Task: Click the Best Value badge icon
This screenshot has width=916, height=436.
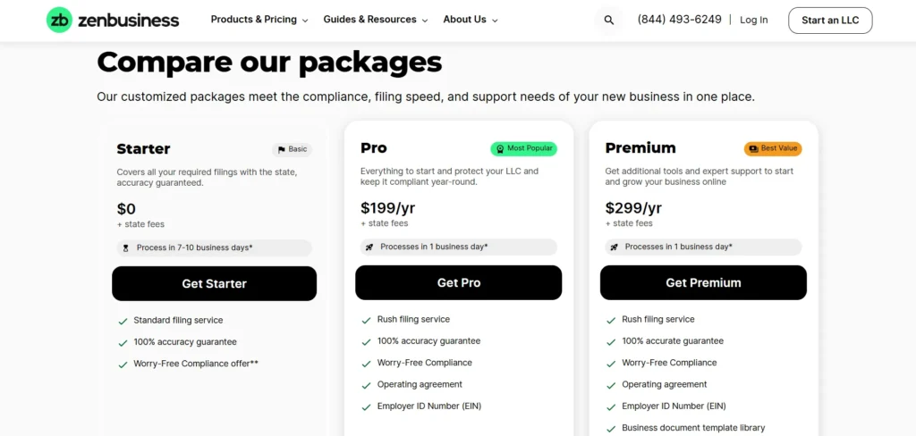Action: 753,148
